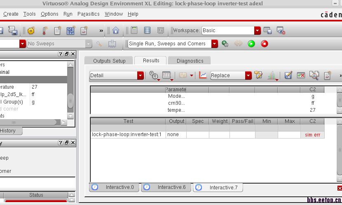Click the Home icon in the toolbar
342x205 pixels.
click(x=116, y=31)
